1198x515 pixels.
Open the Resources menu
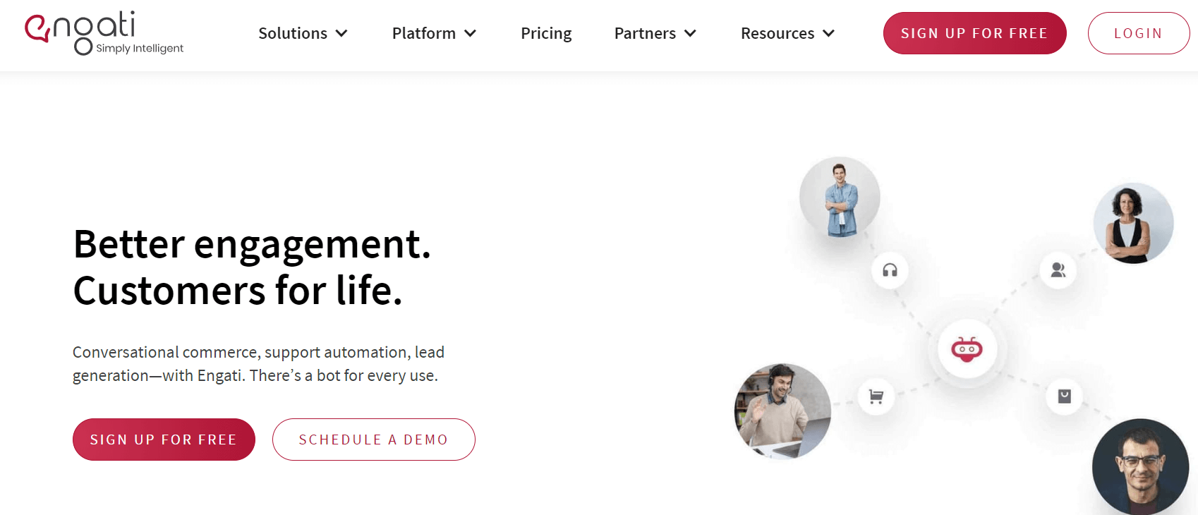click(787, 33)
